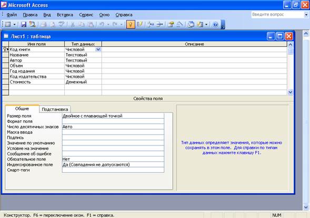This screenshot has width=310, height=218.
Task: Show the Database Window icon
Action: [x=191, y=25]
